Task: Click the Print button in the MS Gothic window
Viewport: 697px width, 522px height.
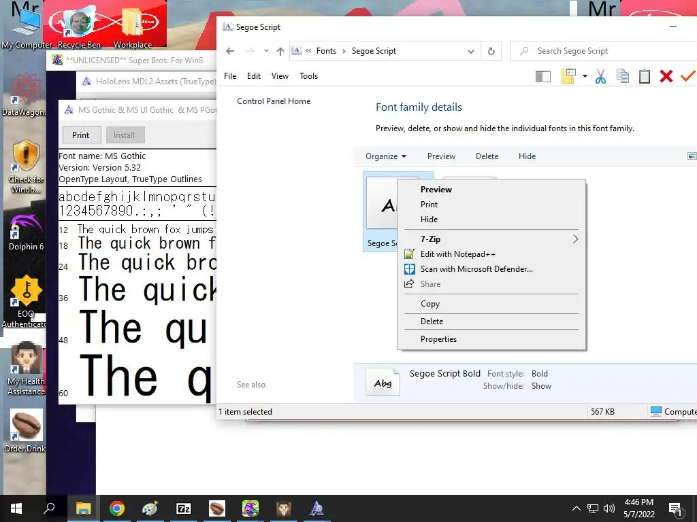Action: click(80, 135)
